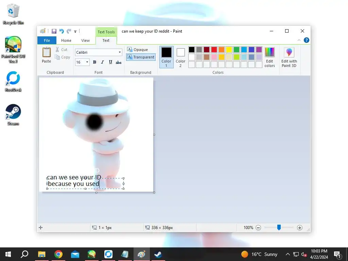Redo the action via title bar arrow

point(69,31)
